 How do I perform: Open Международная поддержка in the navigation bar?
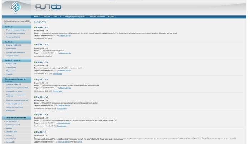[x=75, y=16]
